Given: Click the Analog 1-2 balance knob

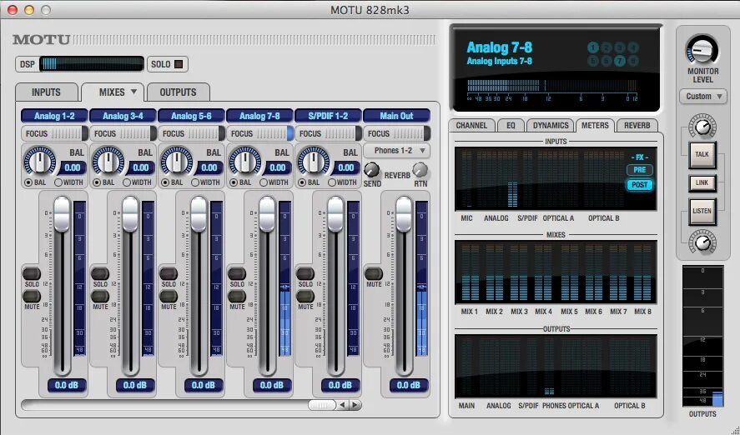Looking at the screenshot, I should pyautogui.click(x=40, y=162).
